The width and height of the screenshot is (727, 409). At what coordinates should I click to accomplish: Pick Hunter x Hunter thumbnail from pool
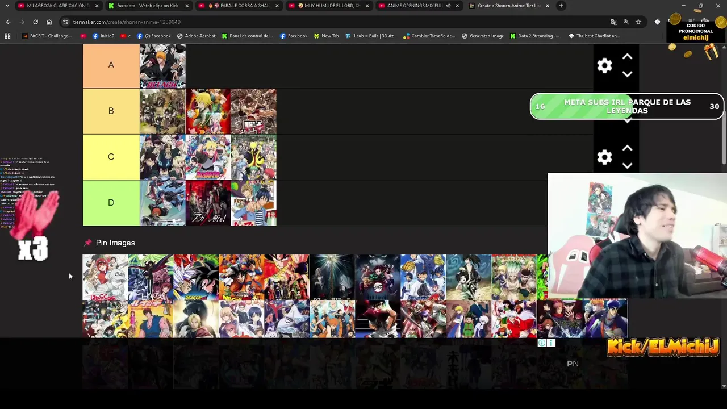(x=469, y=319)
